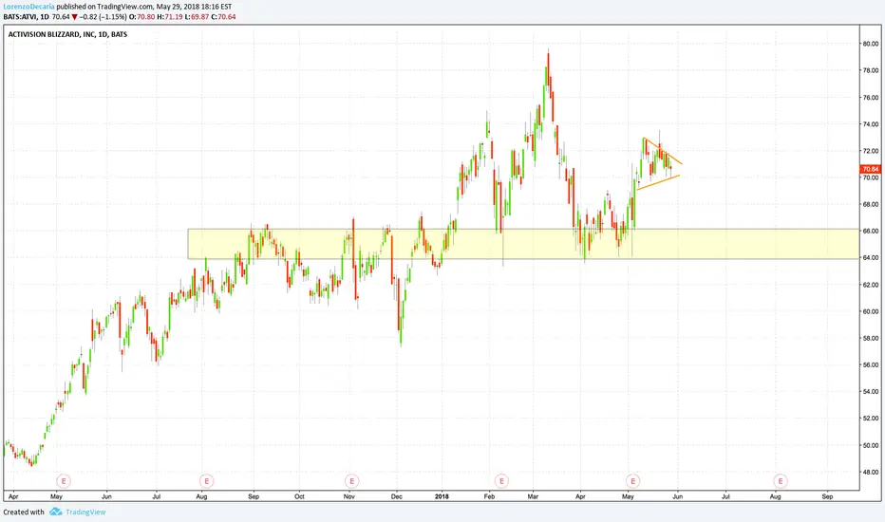The image size is (885, 522).
Task: Click the BATS:ATVI, 1D symbol text
Action: (x=26, y=17)
